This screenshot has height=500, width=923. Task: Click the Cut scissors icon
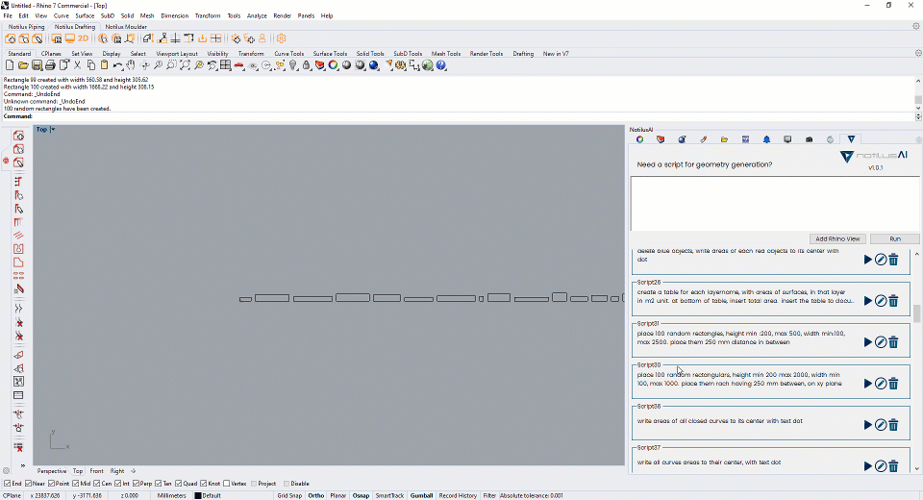click(77, 65)
